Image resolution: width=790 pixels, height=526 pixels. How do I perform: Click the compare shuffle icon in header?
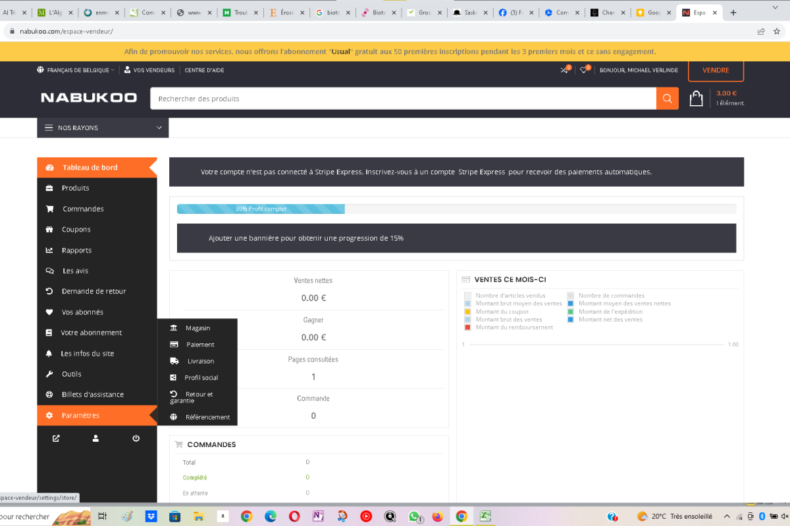(564, 70)
